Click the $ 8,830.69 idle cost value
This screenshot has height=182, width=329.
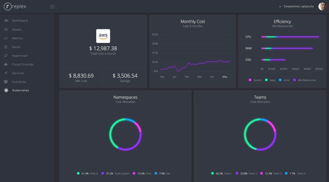click(x=81, y=76)
